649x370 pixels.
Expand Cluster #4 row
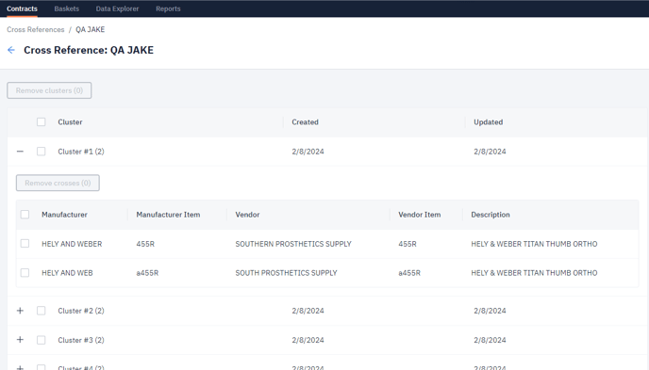pos(20,367)
